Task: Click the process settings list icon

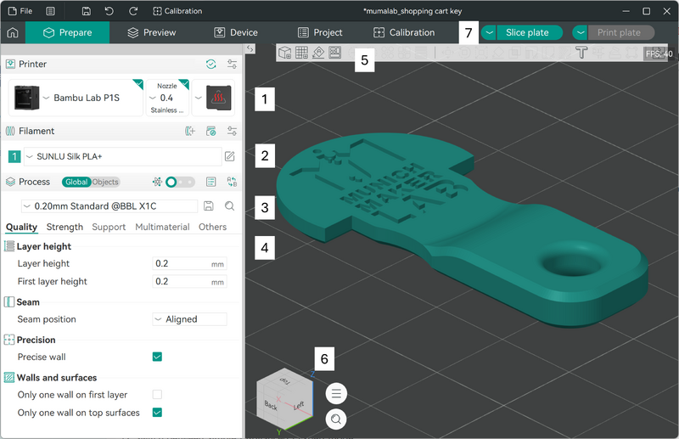Action: click(210, 182)
